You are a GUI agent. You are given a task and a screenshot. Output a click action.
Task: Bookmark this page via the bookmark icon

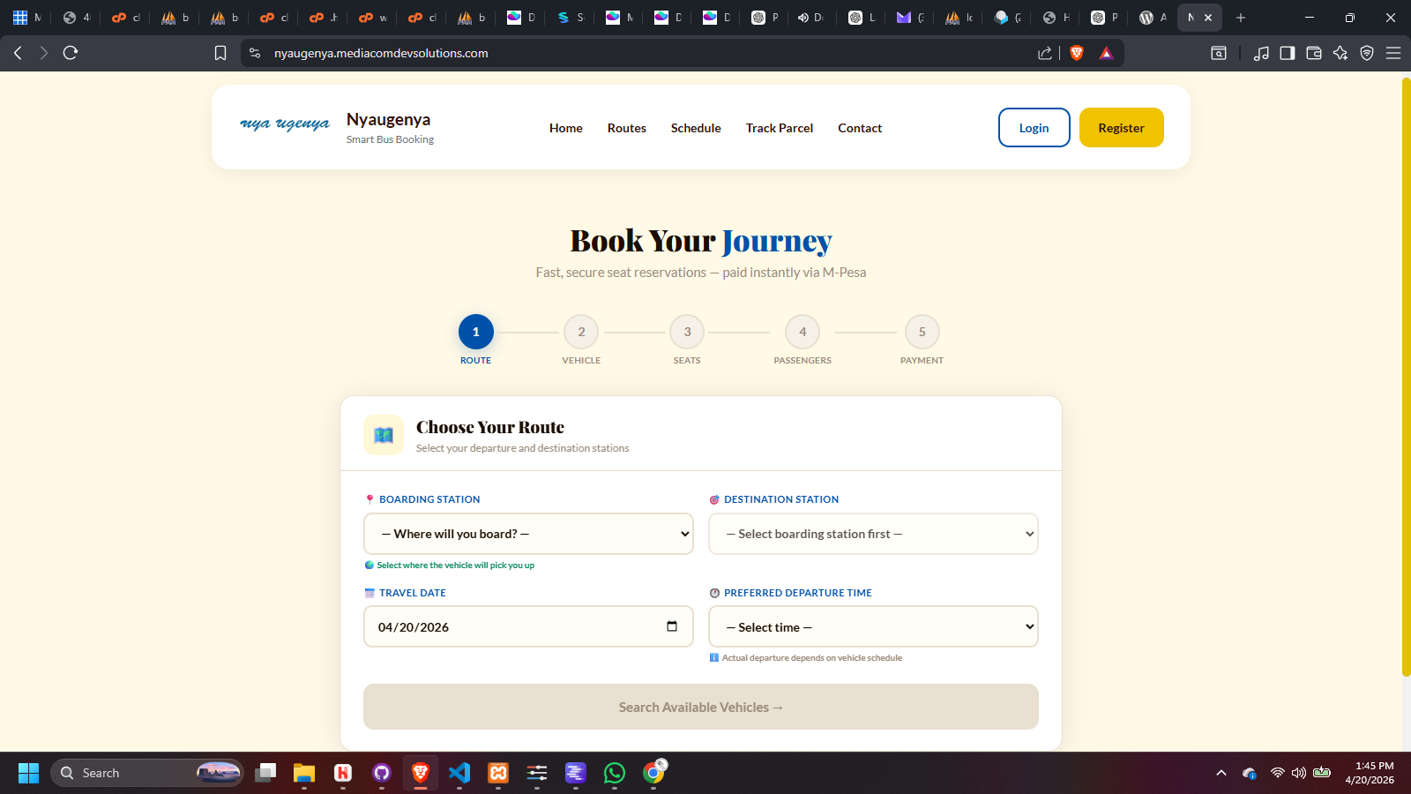click(x=220, y=53)
